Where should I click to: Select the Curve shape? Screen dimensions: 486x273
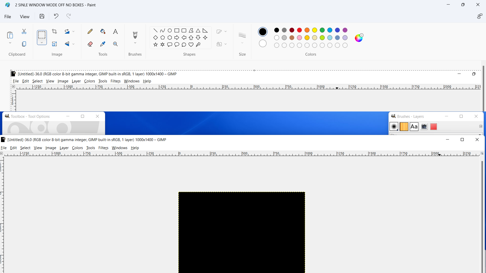(x=163, y=31)
